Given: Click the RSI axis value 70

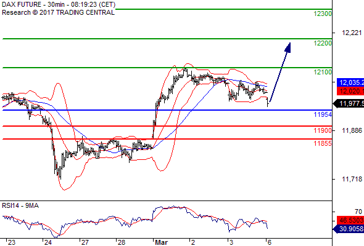Looking at the screenshot, I should 358,212.
